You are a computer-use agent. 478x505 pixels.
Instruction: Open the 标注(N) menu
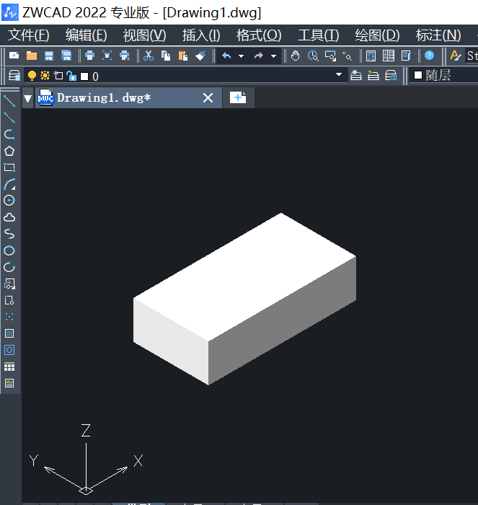click(x=438, y=35)
